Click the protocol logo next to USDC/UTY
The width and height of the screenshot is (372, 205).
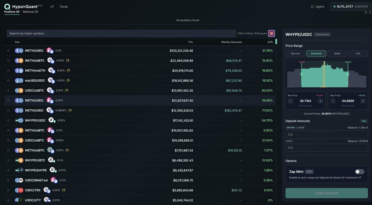tap(47, 200)
